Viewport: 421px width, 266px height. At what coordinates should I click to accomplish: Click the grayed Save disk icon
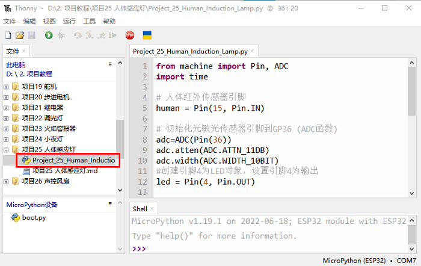coord(31,36)
